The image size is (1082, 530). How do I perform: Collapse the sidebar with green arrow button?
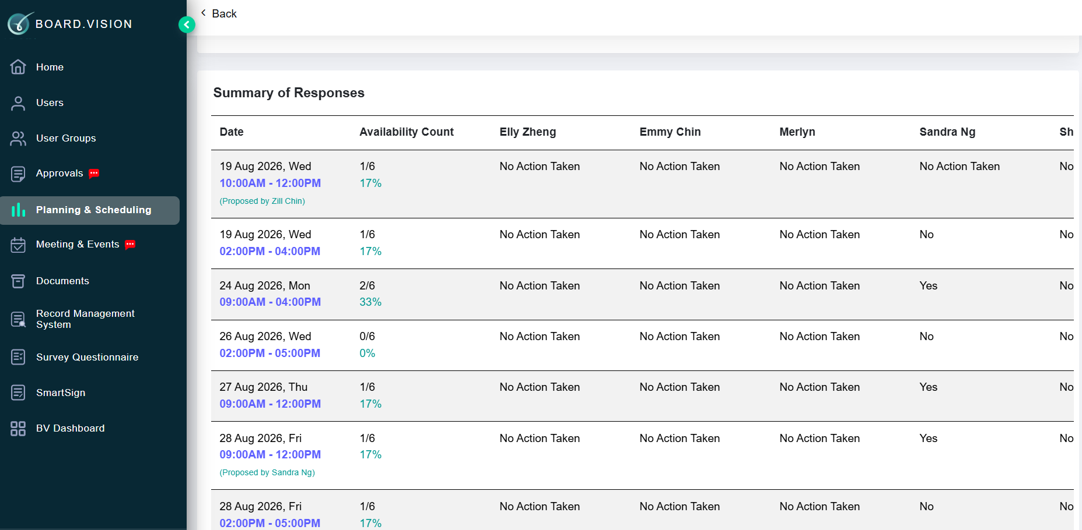click(187, 24)
